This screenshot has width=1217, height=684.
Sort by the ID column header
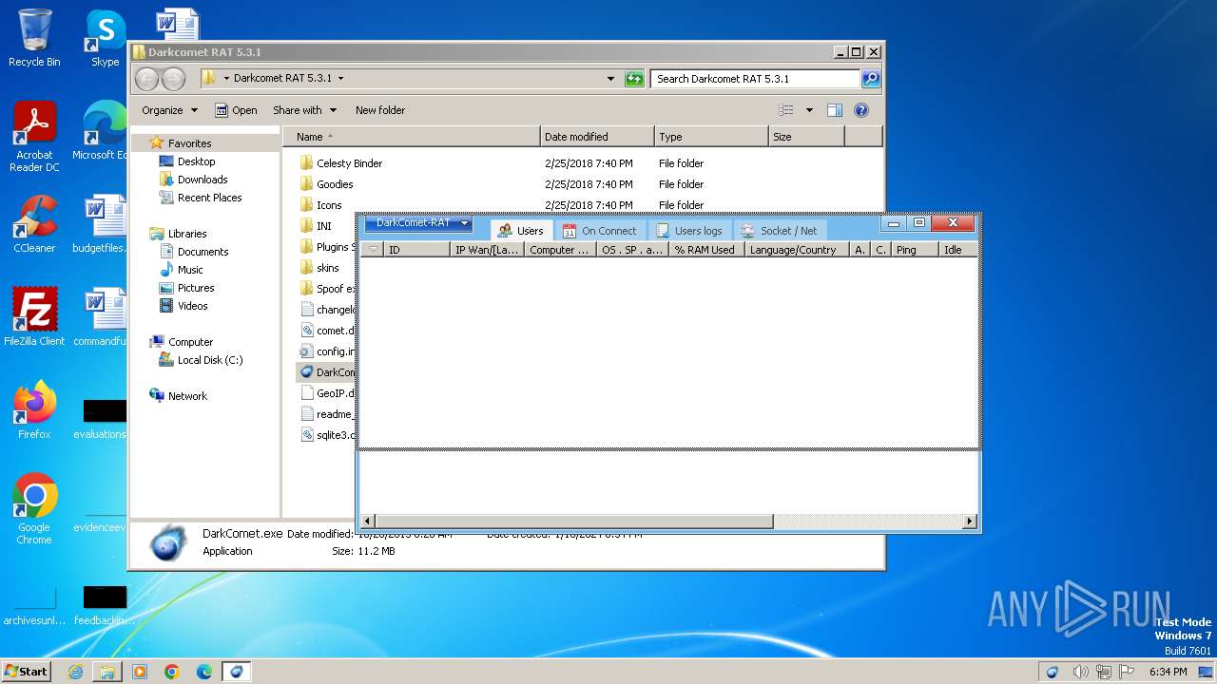pyautogui.click(x=416, y=250)
